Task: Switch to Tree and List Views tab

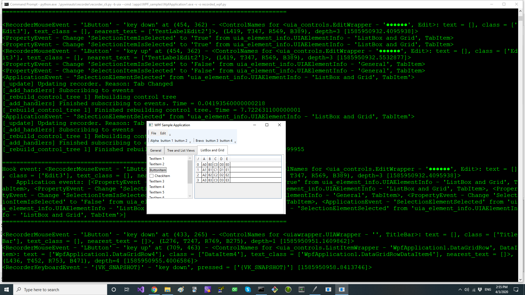Action: 181,151
